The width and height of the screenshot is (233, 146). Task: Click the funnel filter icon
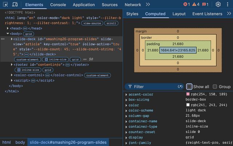tap(130, 87)
